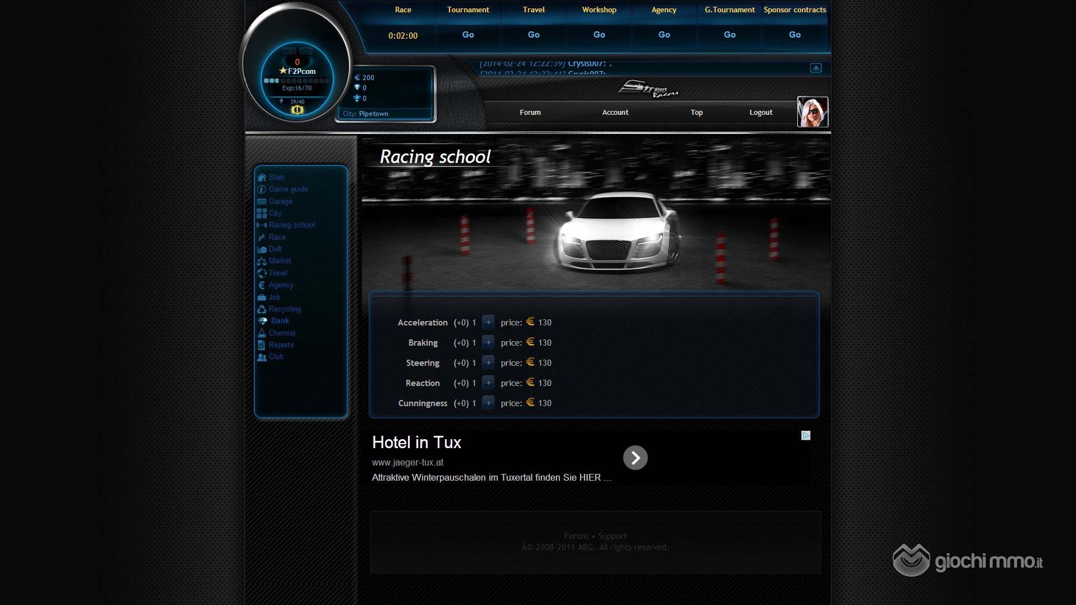The width and height of the screenshot is (1076, 605).
Task: Click the City: Pipetown label
Action: click(x=365, y=114)
